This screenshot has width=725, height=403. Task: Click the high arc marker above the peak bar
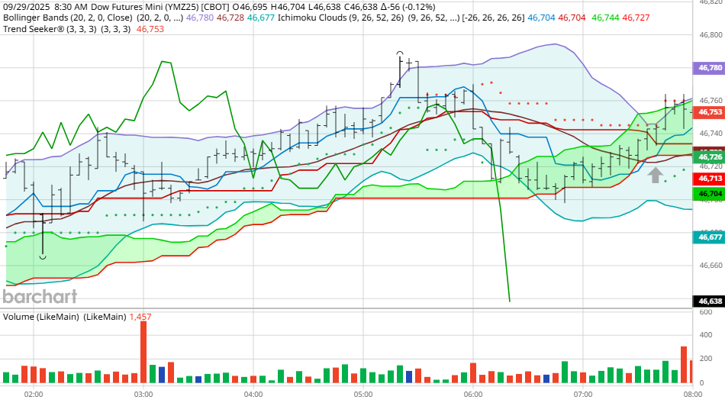pyautogui.click(x=400, y=53)
